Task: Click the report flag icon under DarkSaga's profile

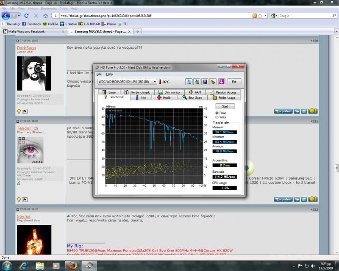Action: tap(25, 111)
